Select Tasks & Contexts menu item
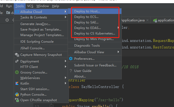174x107 pixels. tap(41, 17)
